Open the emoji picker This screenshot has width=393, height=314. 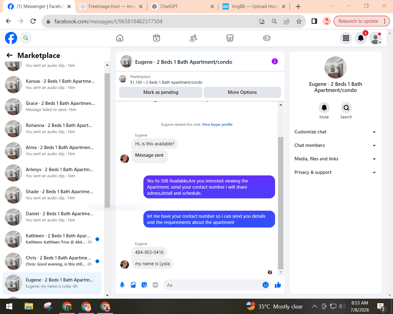coord(266,285)
